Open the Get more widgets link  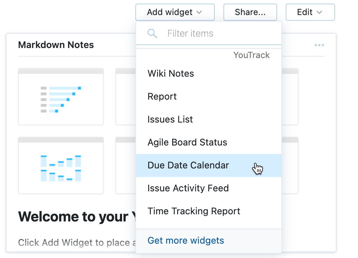point(185,240)
